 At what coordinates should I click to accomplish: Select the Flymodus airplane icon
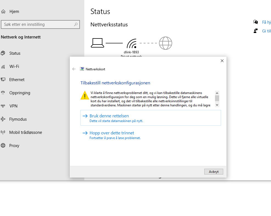pyautogui.click(x=3, y=119)
